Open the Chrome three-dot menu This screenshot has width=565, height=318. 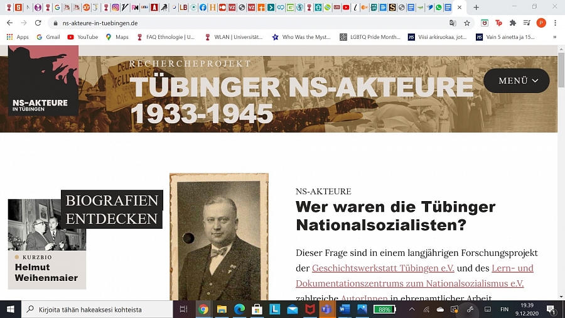click(556, 23)
